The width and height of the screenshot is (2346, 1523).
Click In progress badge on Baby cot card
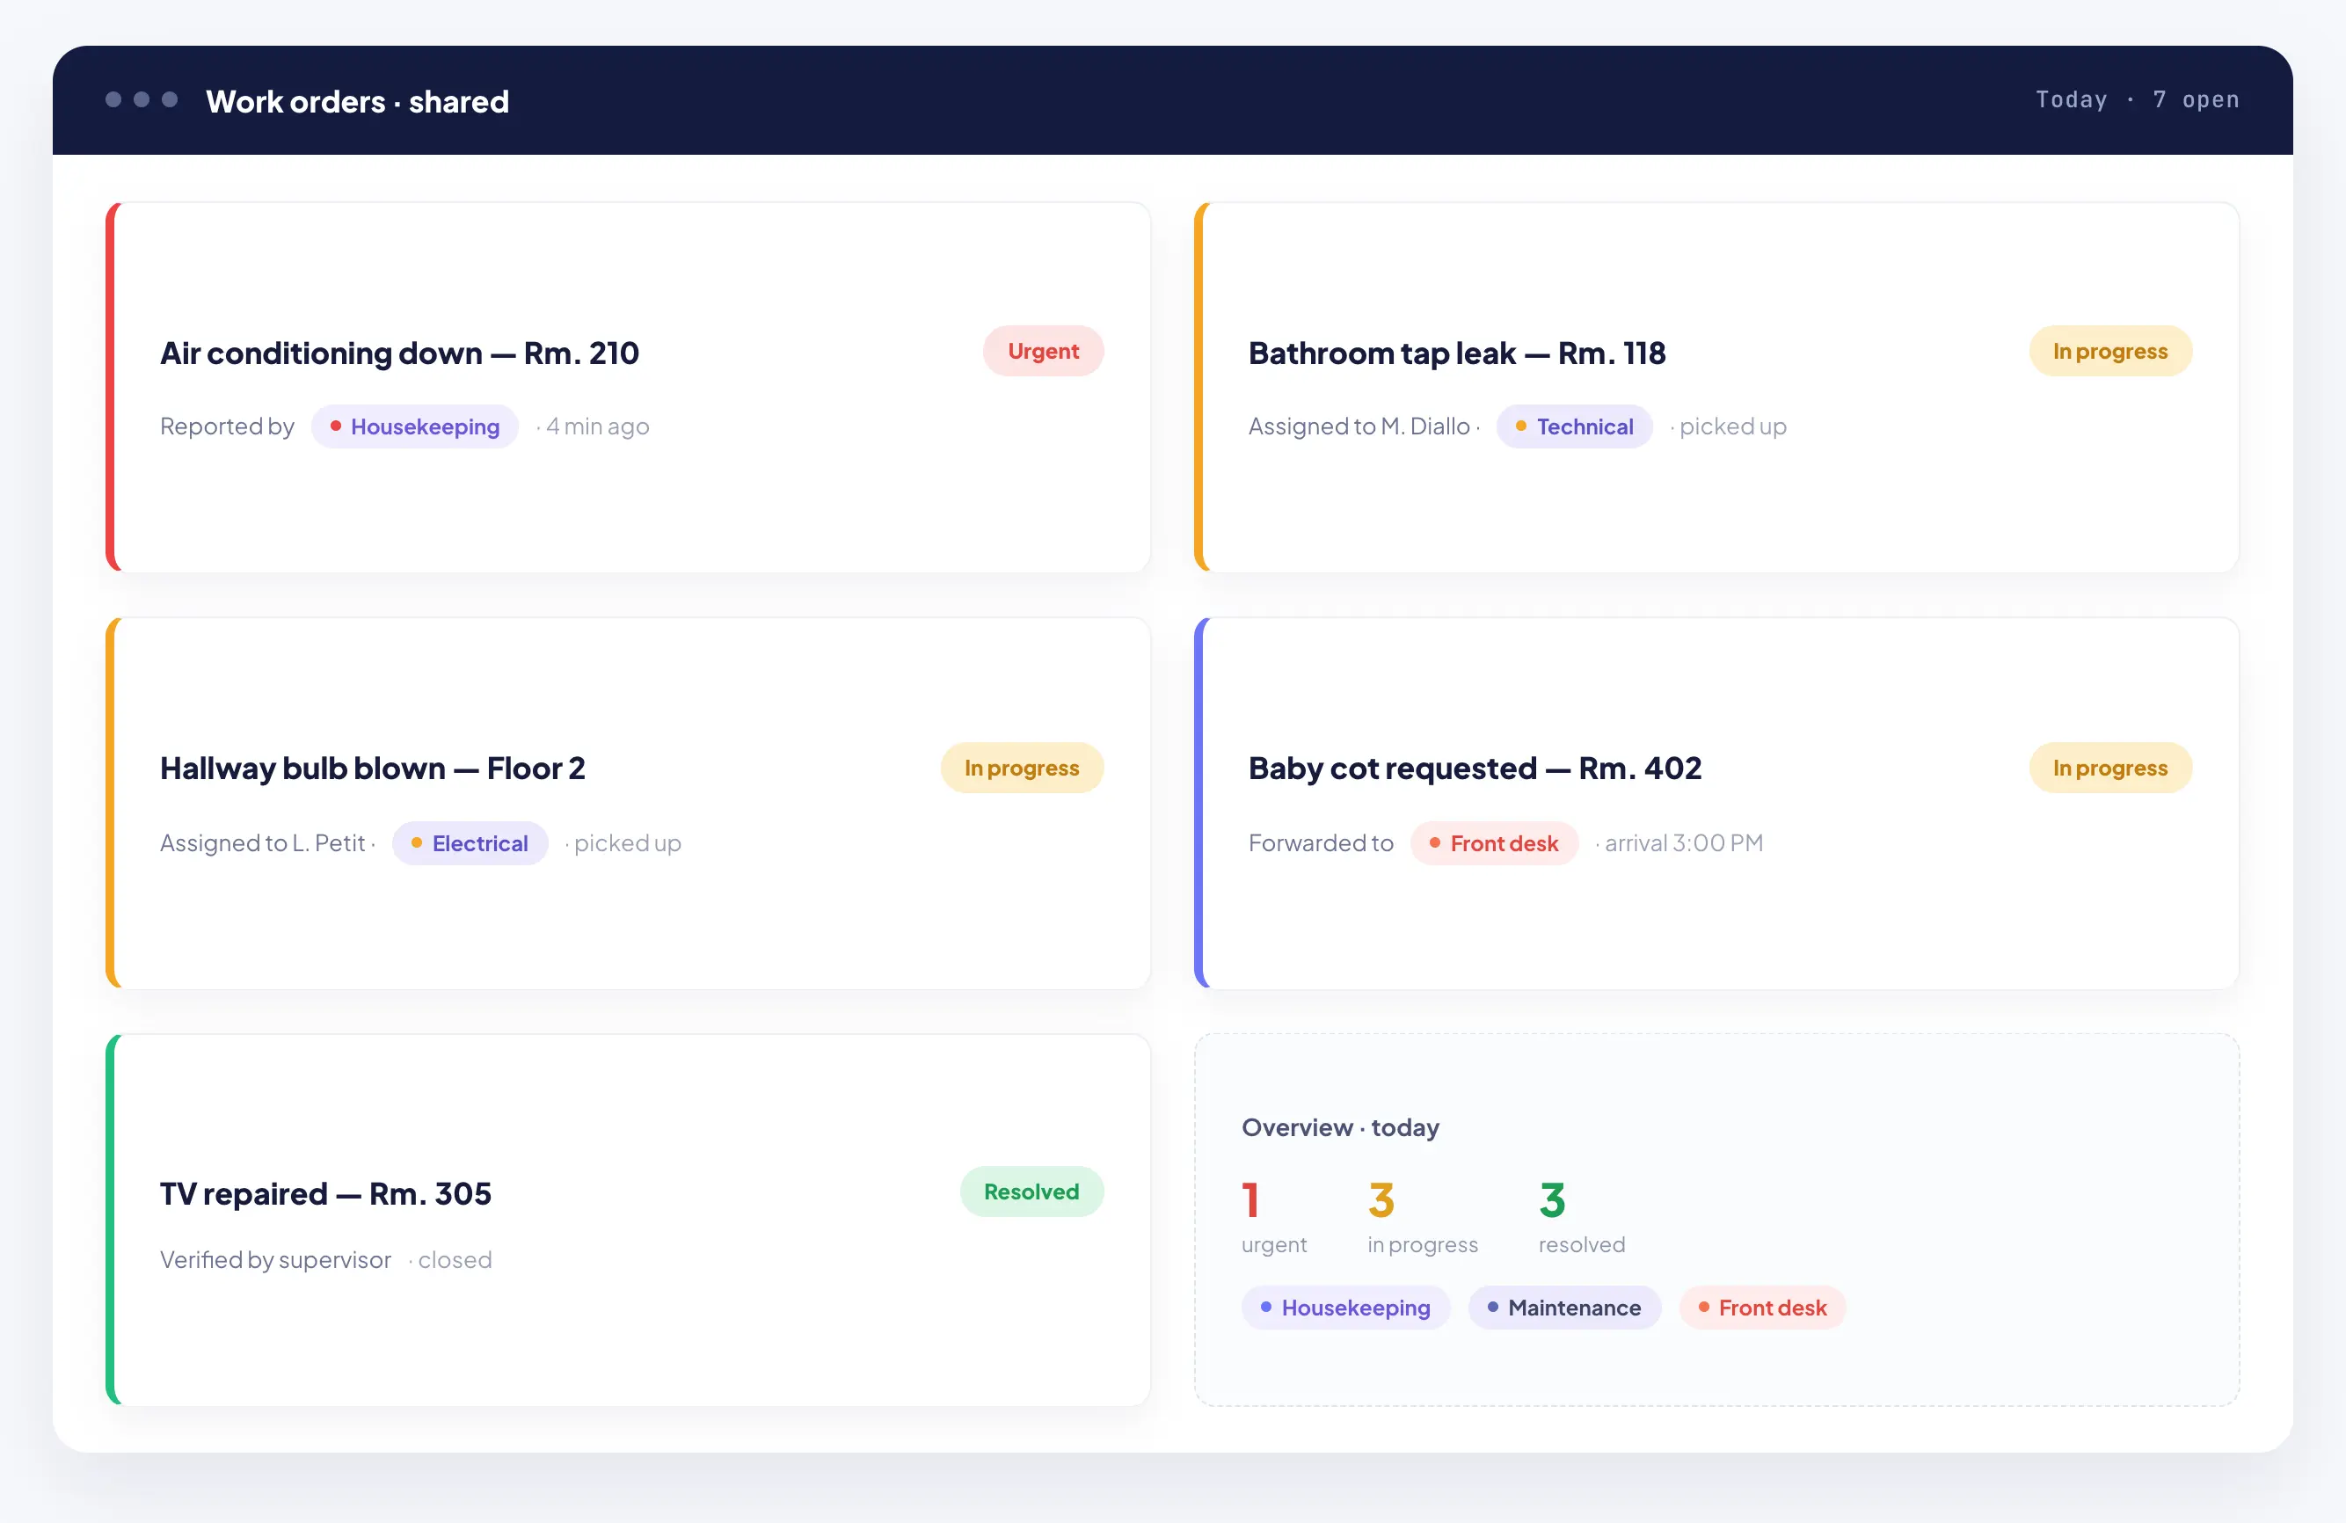[2110, 768]
